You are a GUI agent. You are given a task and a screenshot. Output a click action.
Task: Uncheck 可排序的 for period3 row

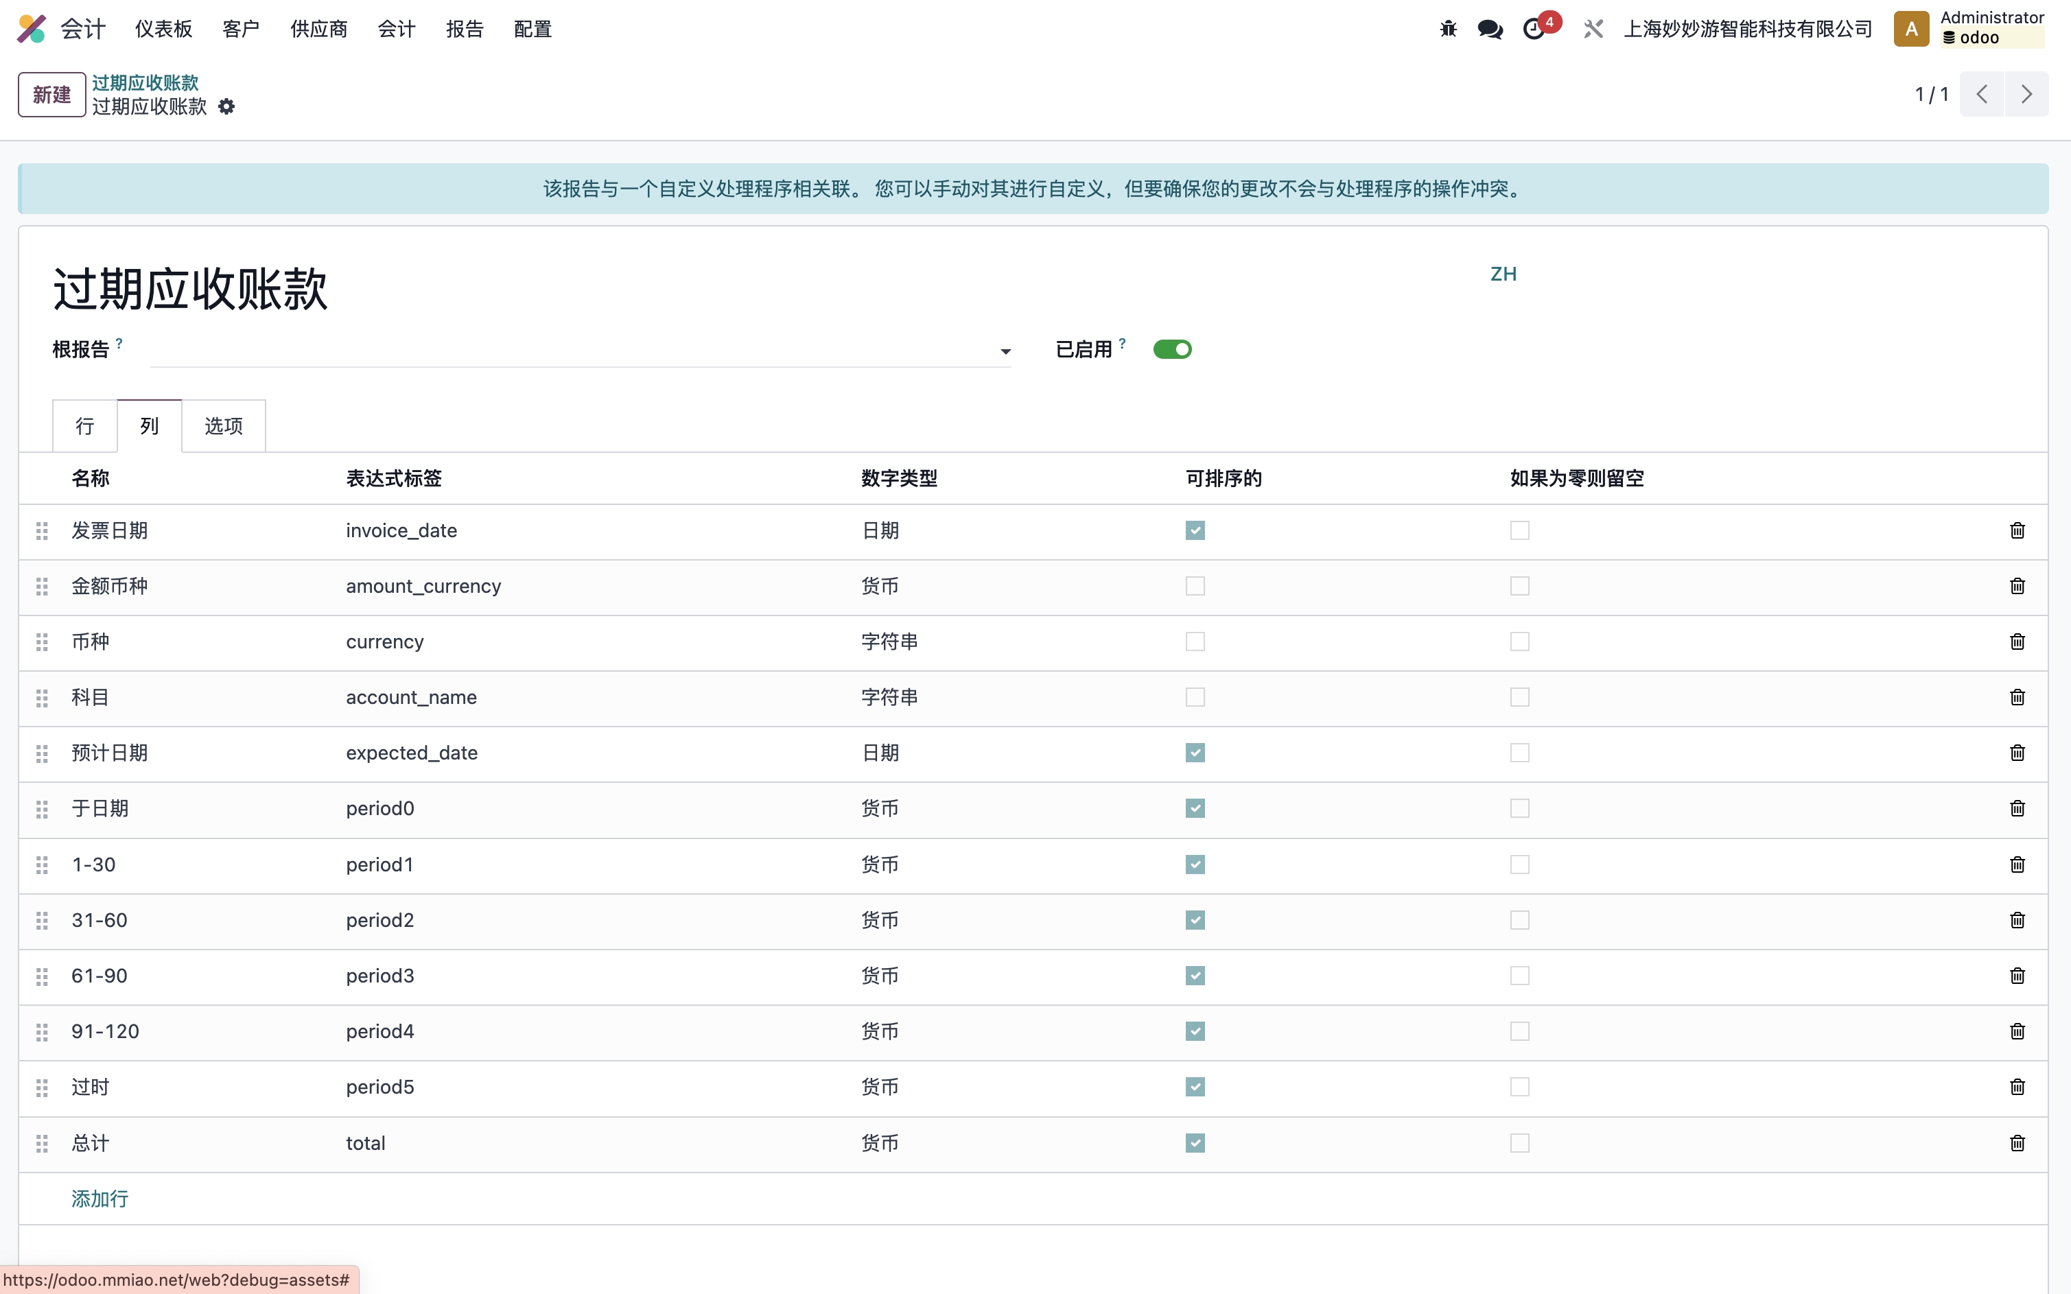click(x=1195, y=976)
